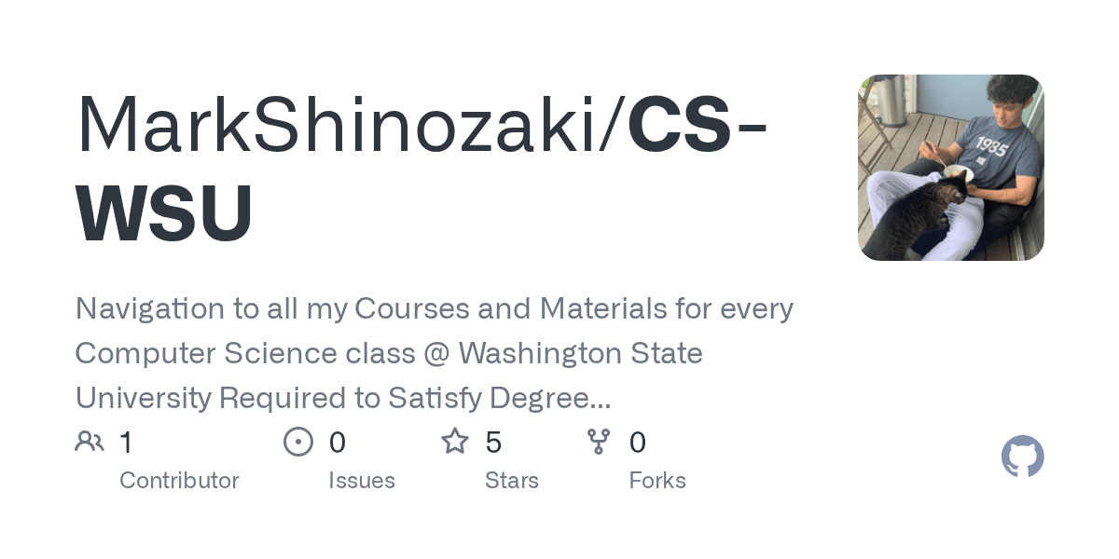
Task: Click the star icon for Stars
Action: click(x=455, y=442)
